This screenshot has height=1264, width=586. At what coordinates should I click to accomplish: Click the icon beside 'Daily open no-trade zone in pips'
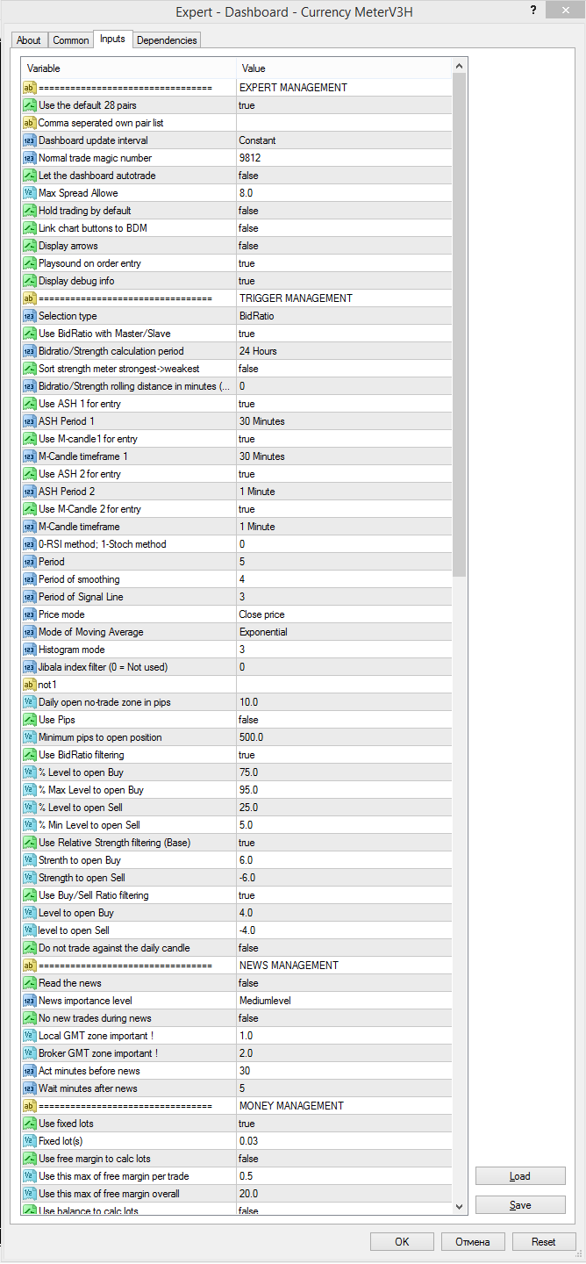tap(29, 702)
